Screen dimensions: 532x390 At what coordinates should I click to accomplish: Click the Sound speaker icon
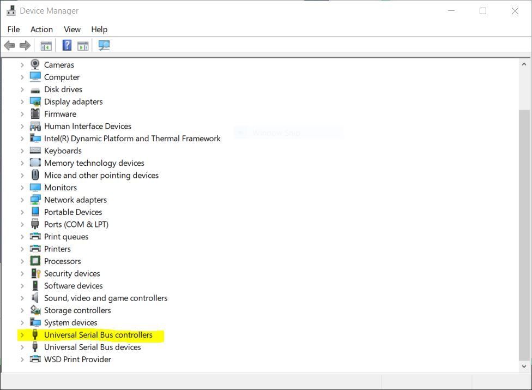point(35,298)
